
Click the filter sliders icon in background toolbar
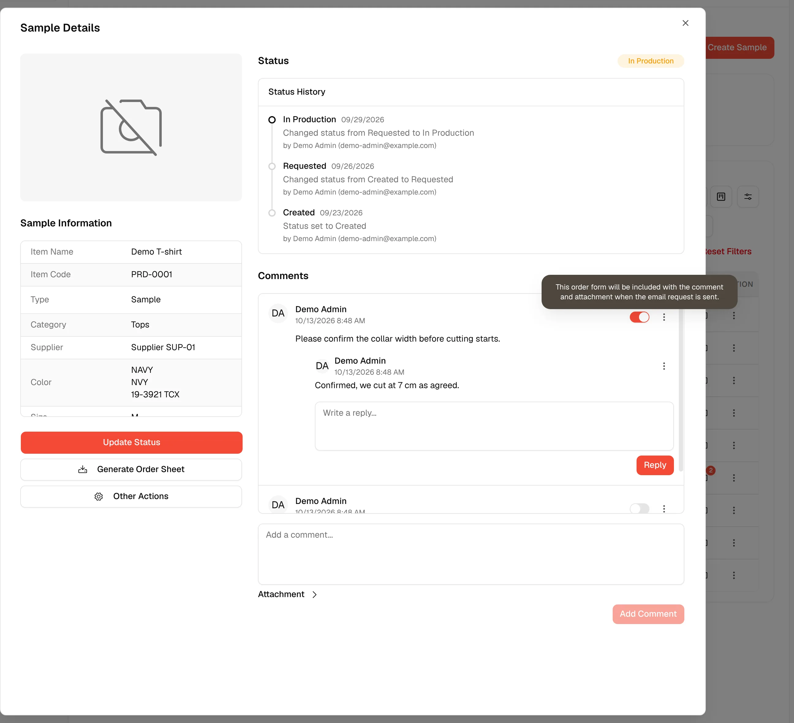(x=747, y=196)
